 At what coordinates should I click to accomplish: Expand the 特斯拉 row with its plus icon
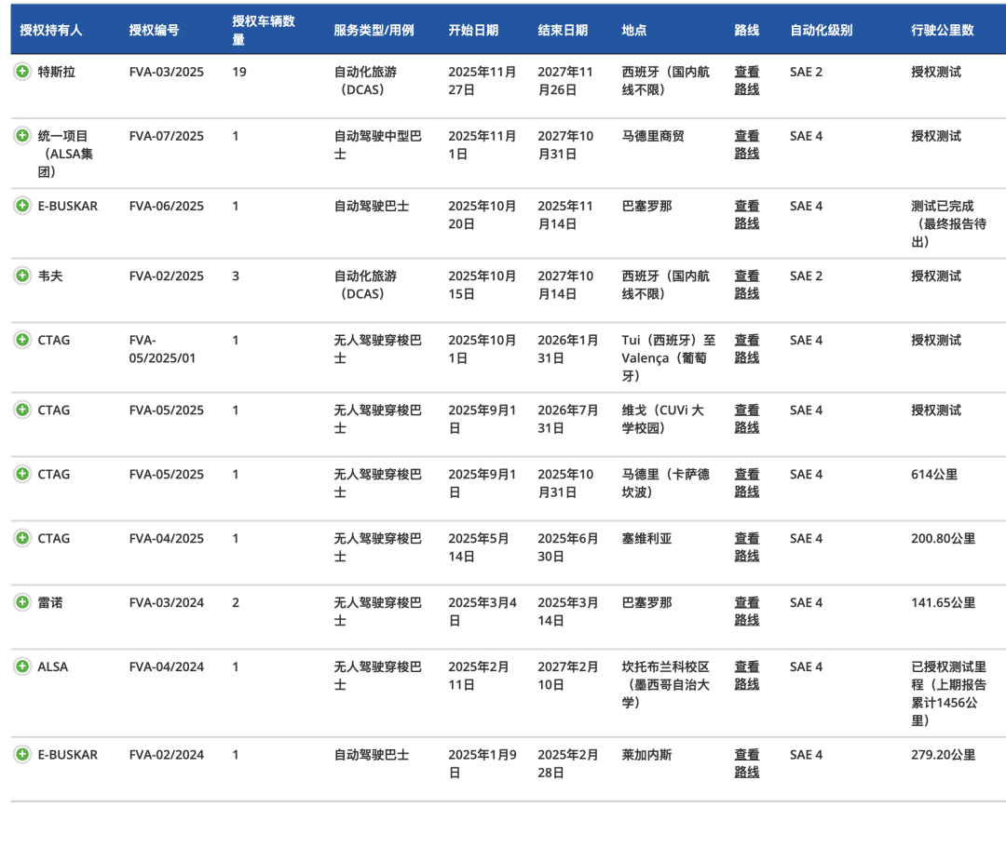pyautogui.click(x=22, y=71)
